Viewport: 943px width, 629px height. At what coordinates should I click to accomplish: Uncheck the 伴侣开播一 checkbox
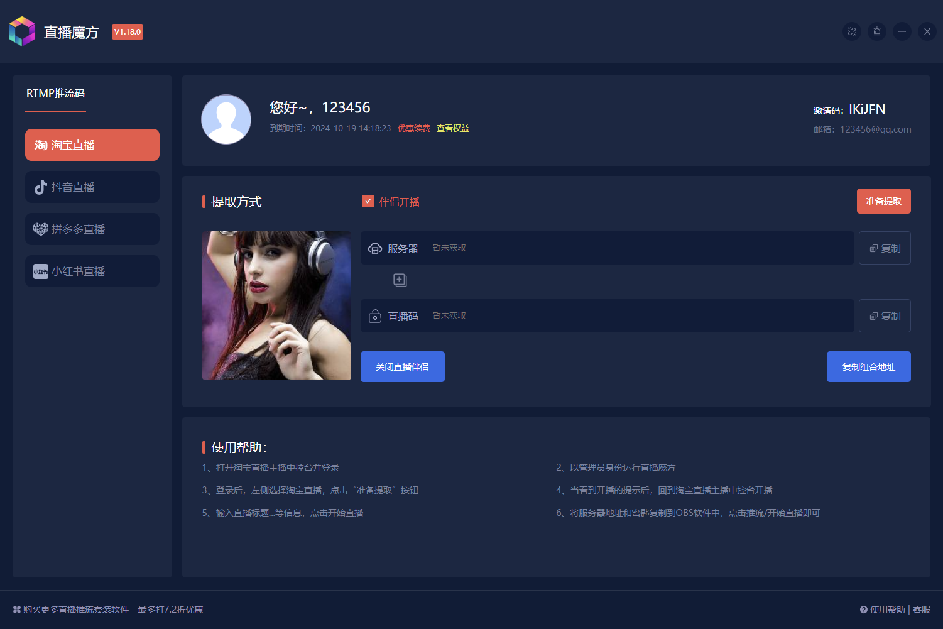tap(368, 201)
